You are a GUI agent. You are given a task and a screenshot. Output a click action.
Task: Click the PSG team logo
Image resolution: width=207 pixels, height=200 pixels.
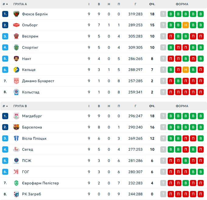click(x=16, y=161)
